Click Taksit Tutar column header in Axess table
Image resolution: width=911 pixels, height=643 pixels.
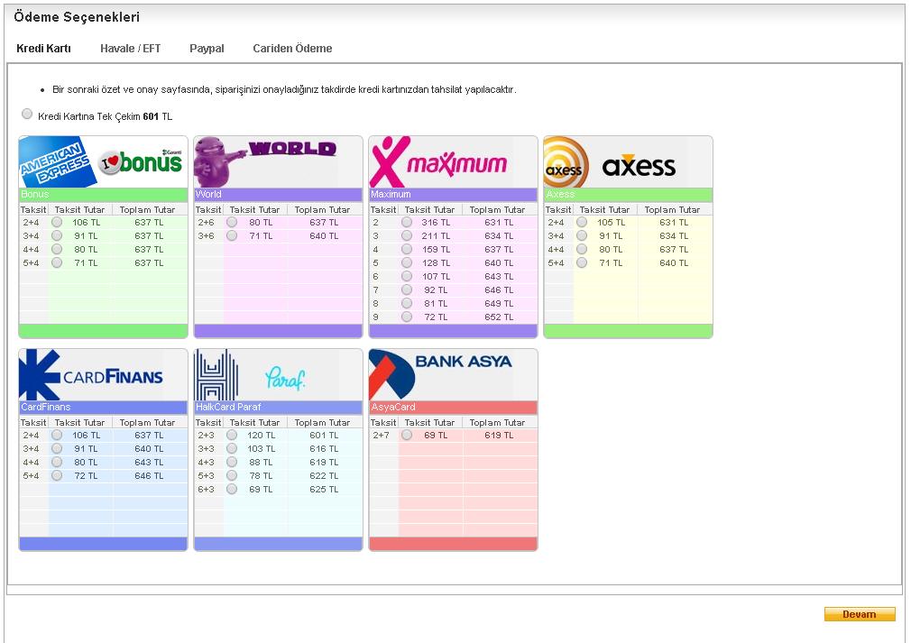[x=604, y=210]
